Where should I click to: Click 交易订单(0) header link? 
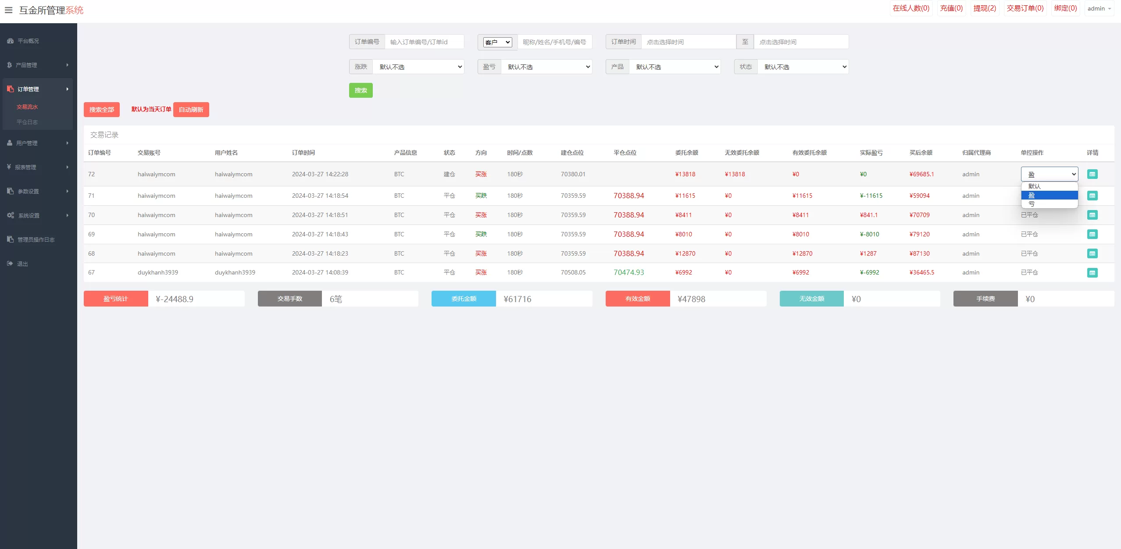click(1025, 8)
